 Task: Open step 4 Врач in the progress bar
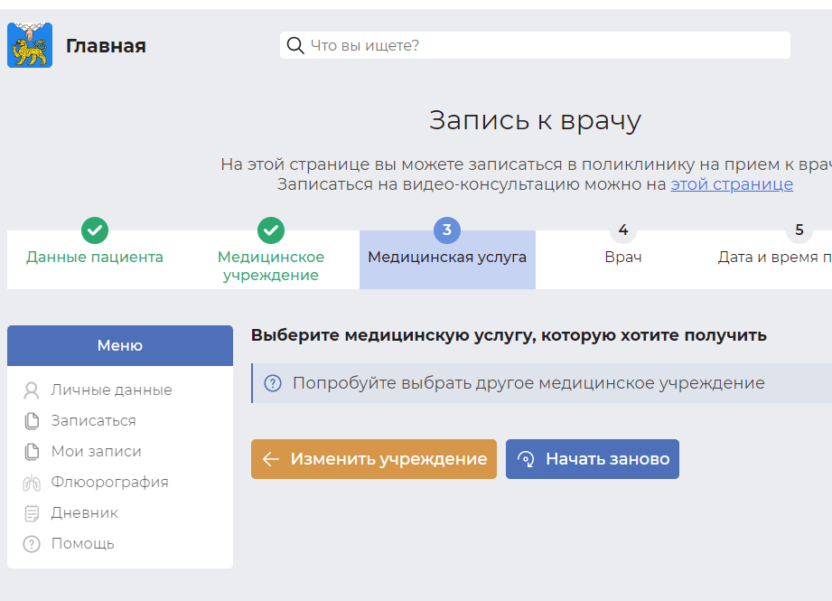(622, 230)
